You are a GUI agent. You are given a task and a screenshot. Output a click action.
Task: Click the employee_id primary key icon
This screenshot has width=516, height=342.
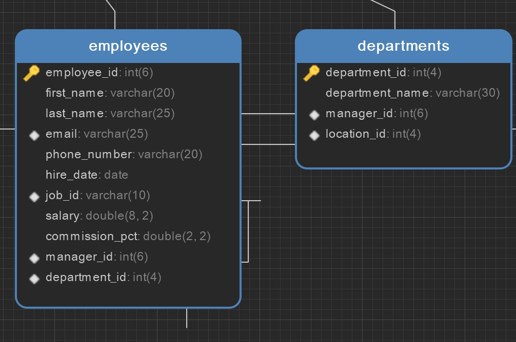pos(31,73)
